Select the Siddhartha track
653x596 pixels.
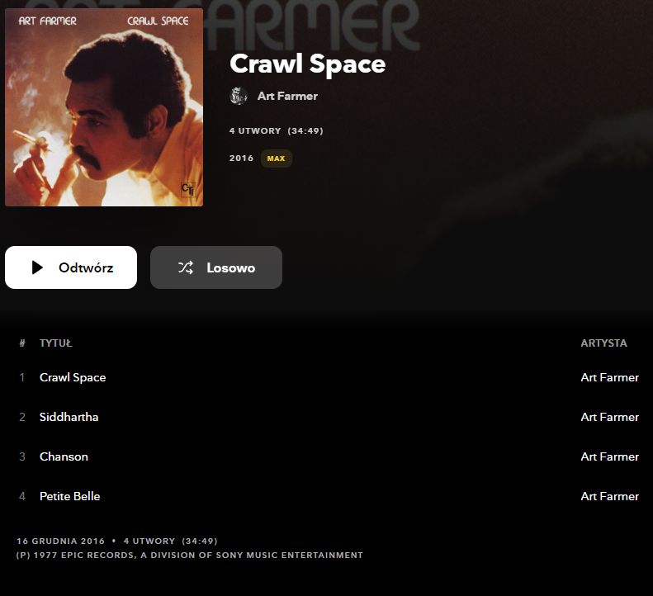pyautogui.click(x=69, y=417)
